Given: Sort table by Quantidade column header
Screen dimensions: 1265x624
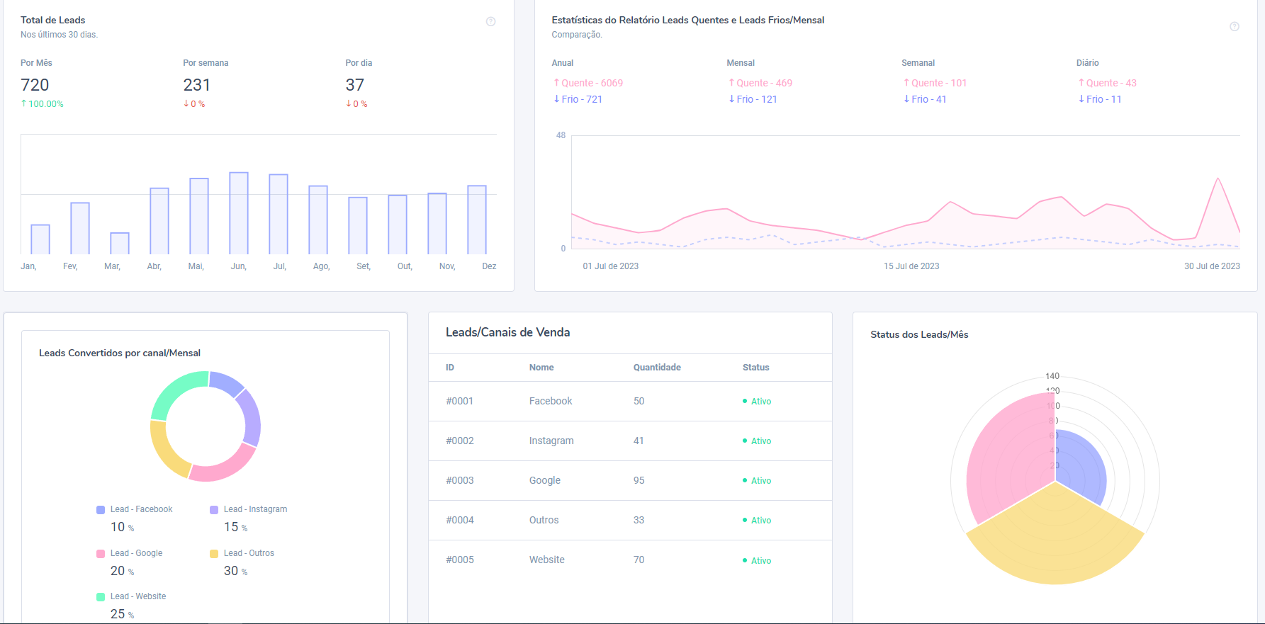Looking at the screenshot, I should click(656, 368).
